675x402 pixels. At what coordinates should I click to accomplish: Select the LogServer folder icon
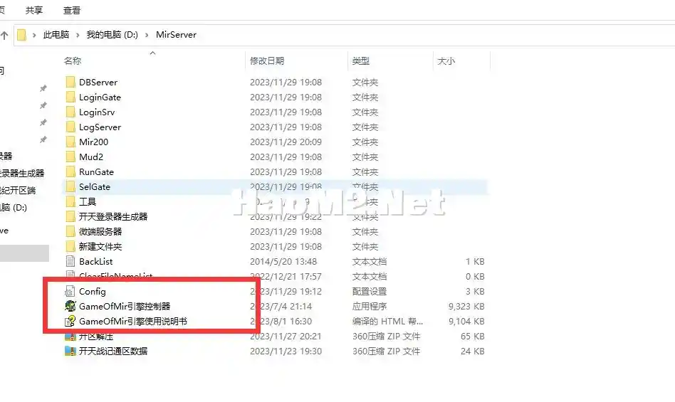tap(70, 127)
